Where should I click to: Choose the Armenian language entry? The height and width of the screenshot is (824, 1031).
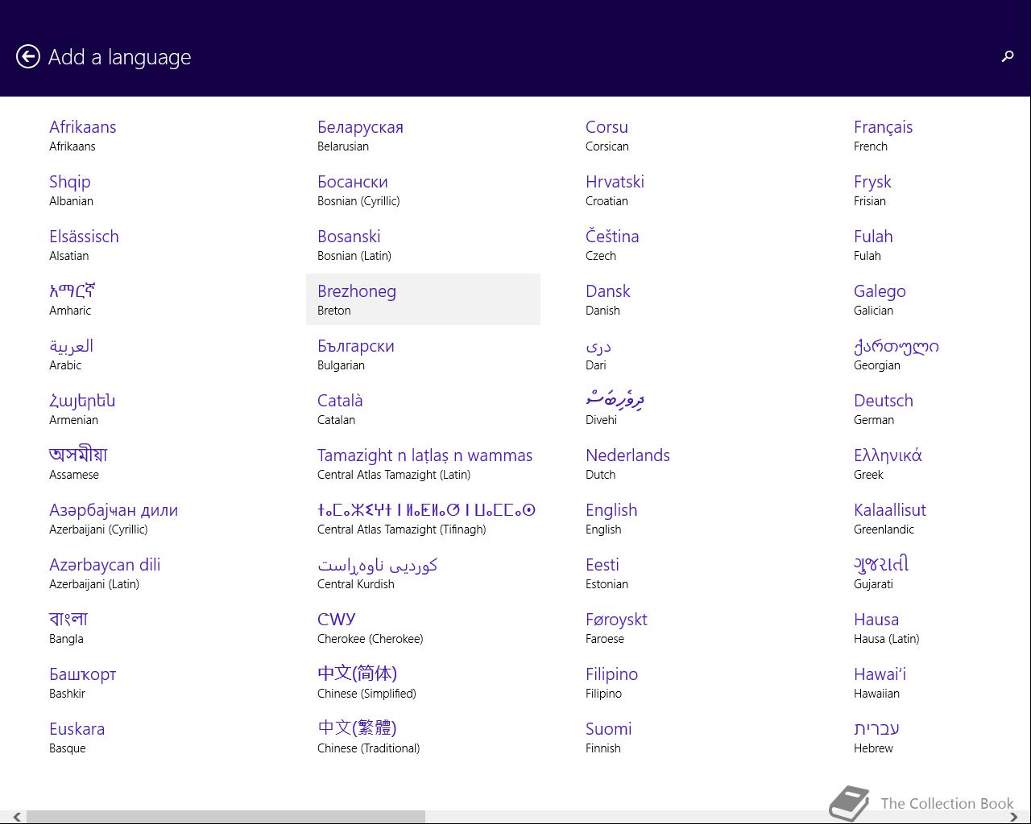[155, 409]
